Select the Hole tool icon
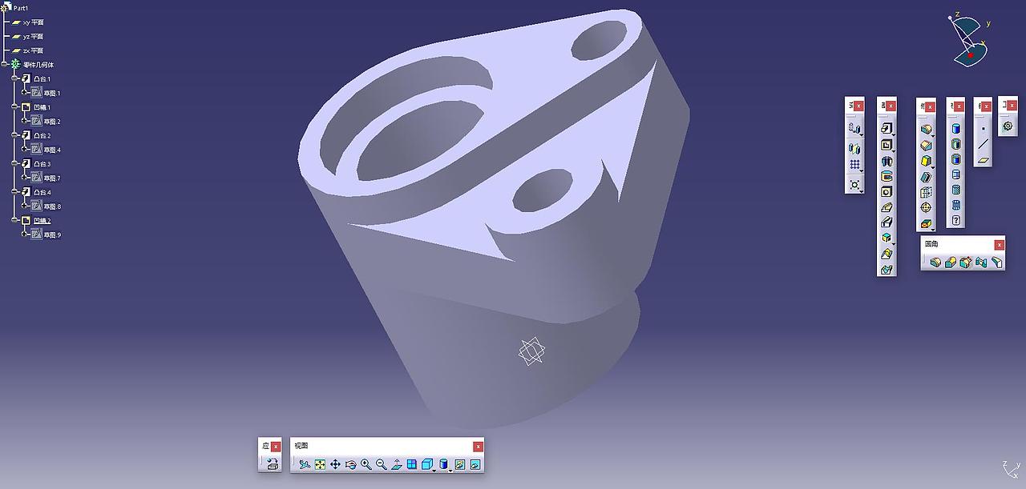The width and height of the screenshot is (1026, 489). [887, 192]
